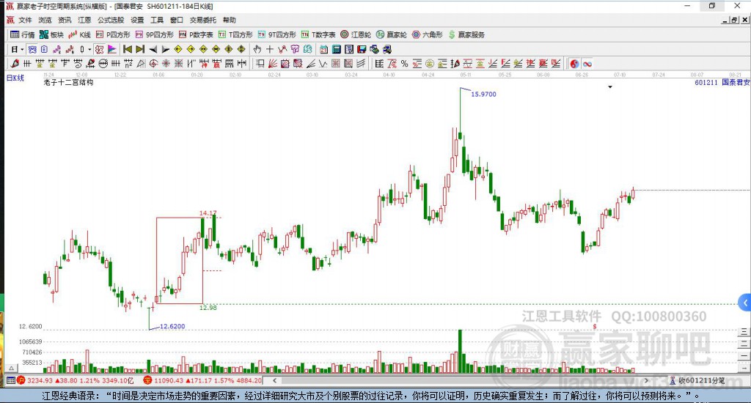The image size is (751, 403).
Task: Restore the inner child window
Action: [x=734, y=20]
